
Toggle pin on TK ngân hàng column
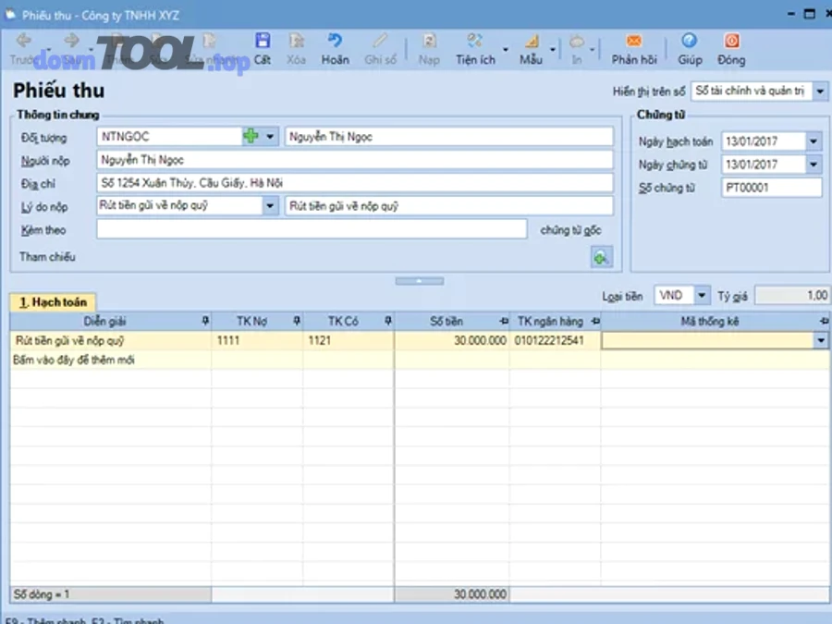[x=595, y=321]
